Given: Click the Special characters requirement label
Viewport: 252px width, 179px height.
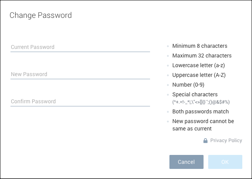Looking at the screenshot, I should click(195, 94).
